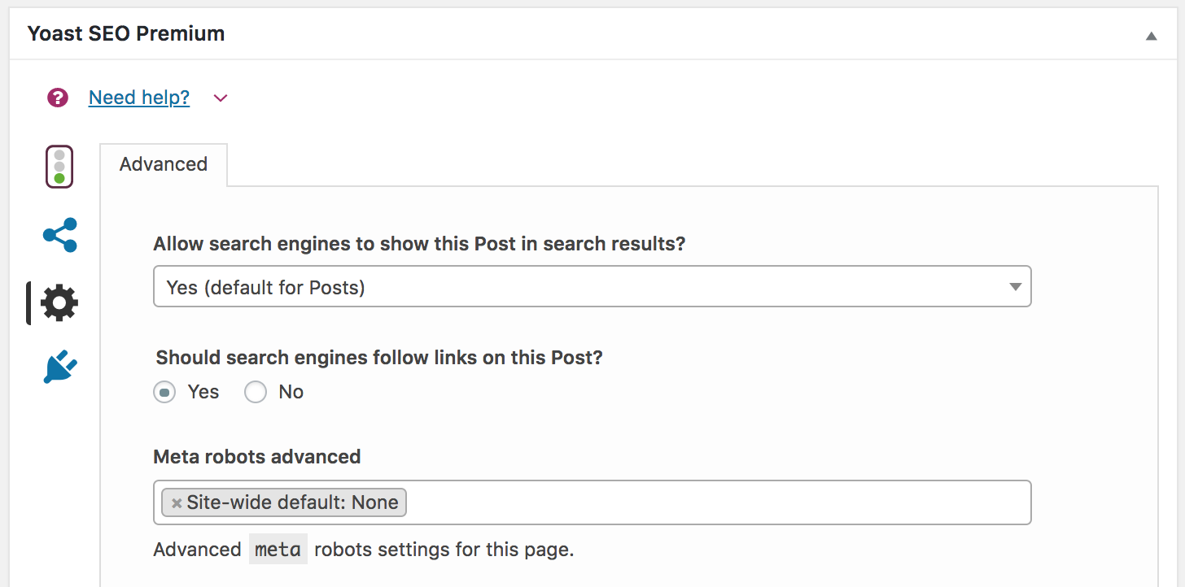Select the gear advanced settings icon
1185x587 pixels.
coord(59,303)
